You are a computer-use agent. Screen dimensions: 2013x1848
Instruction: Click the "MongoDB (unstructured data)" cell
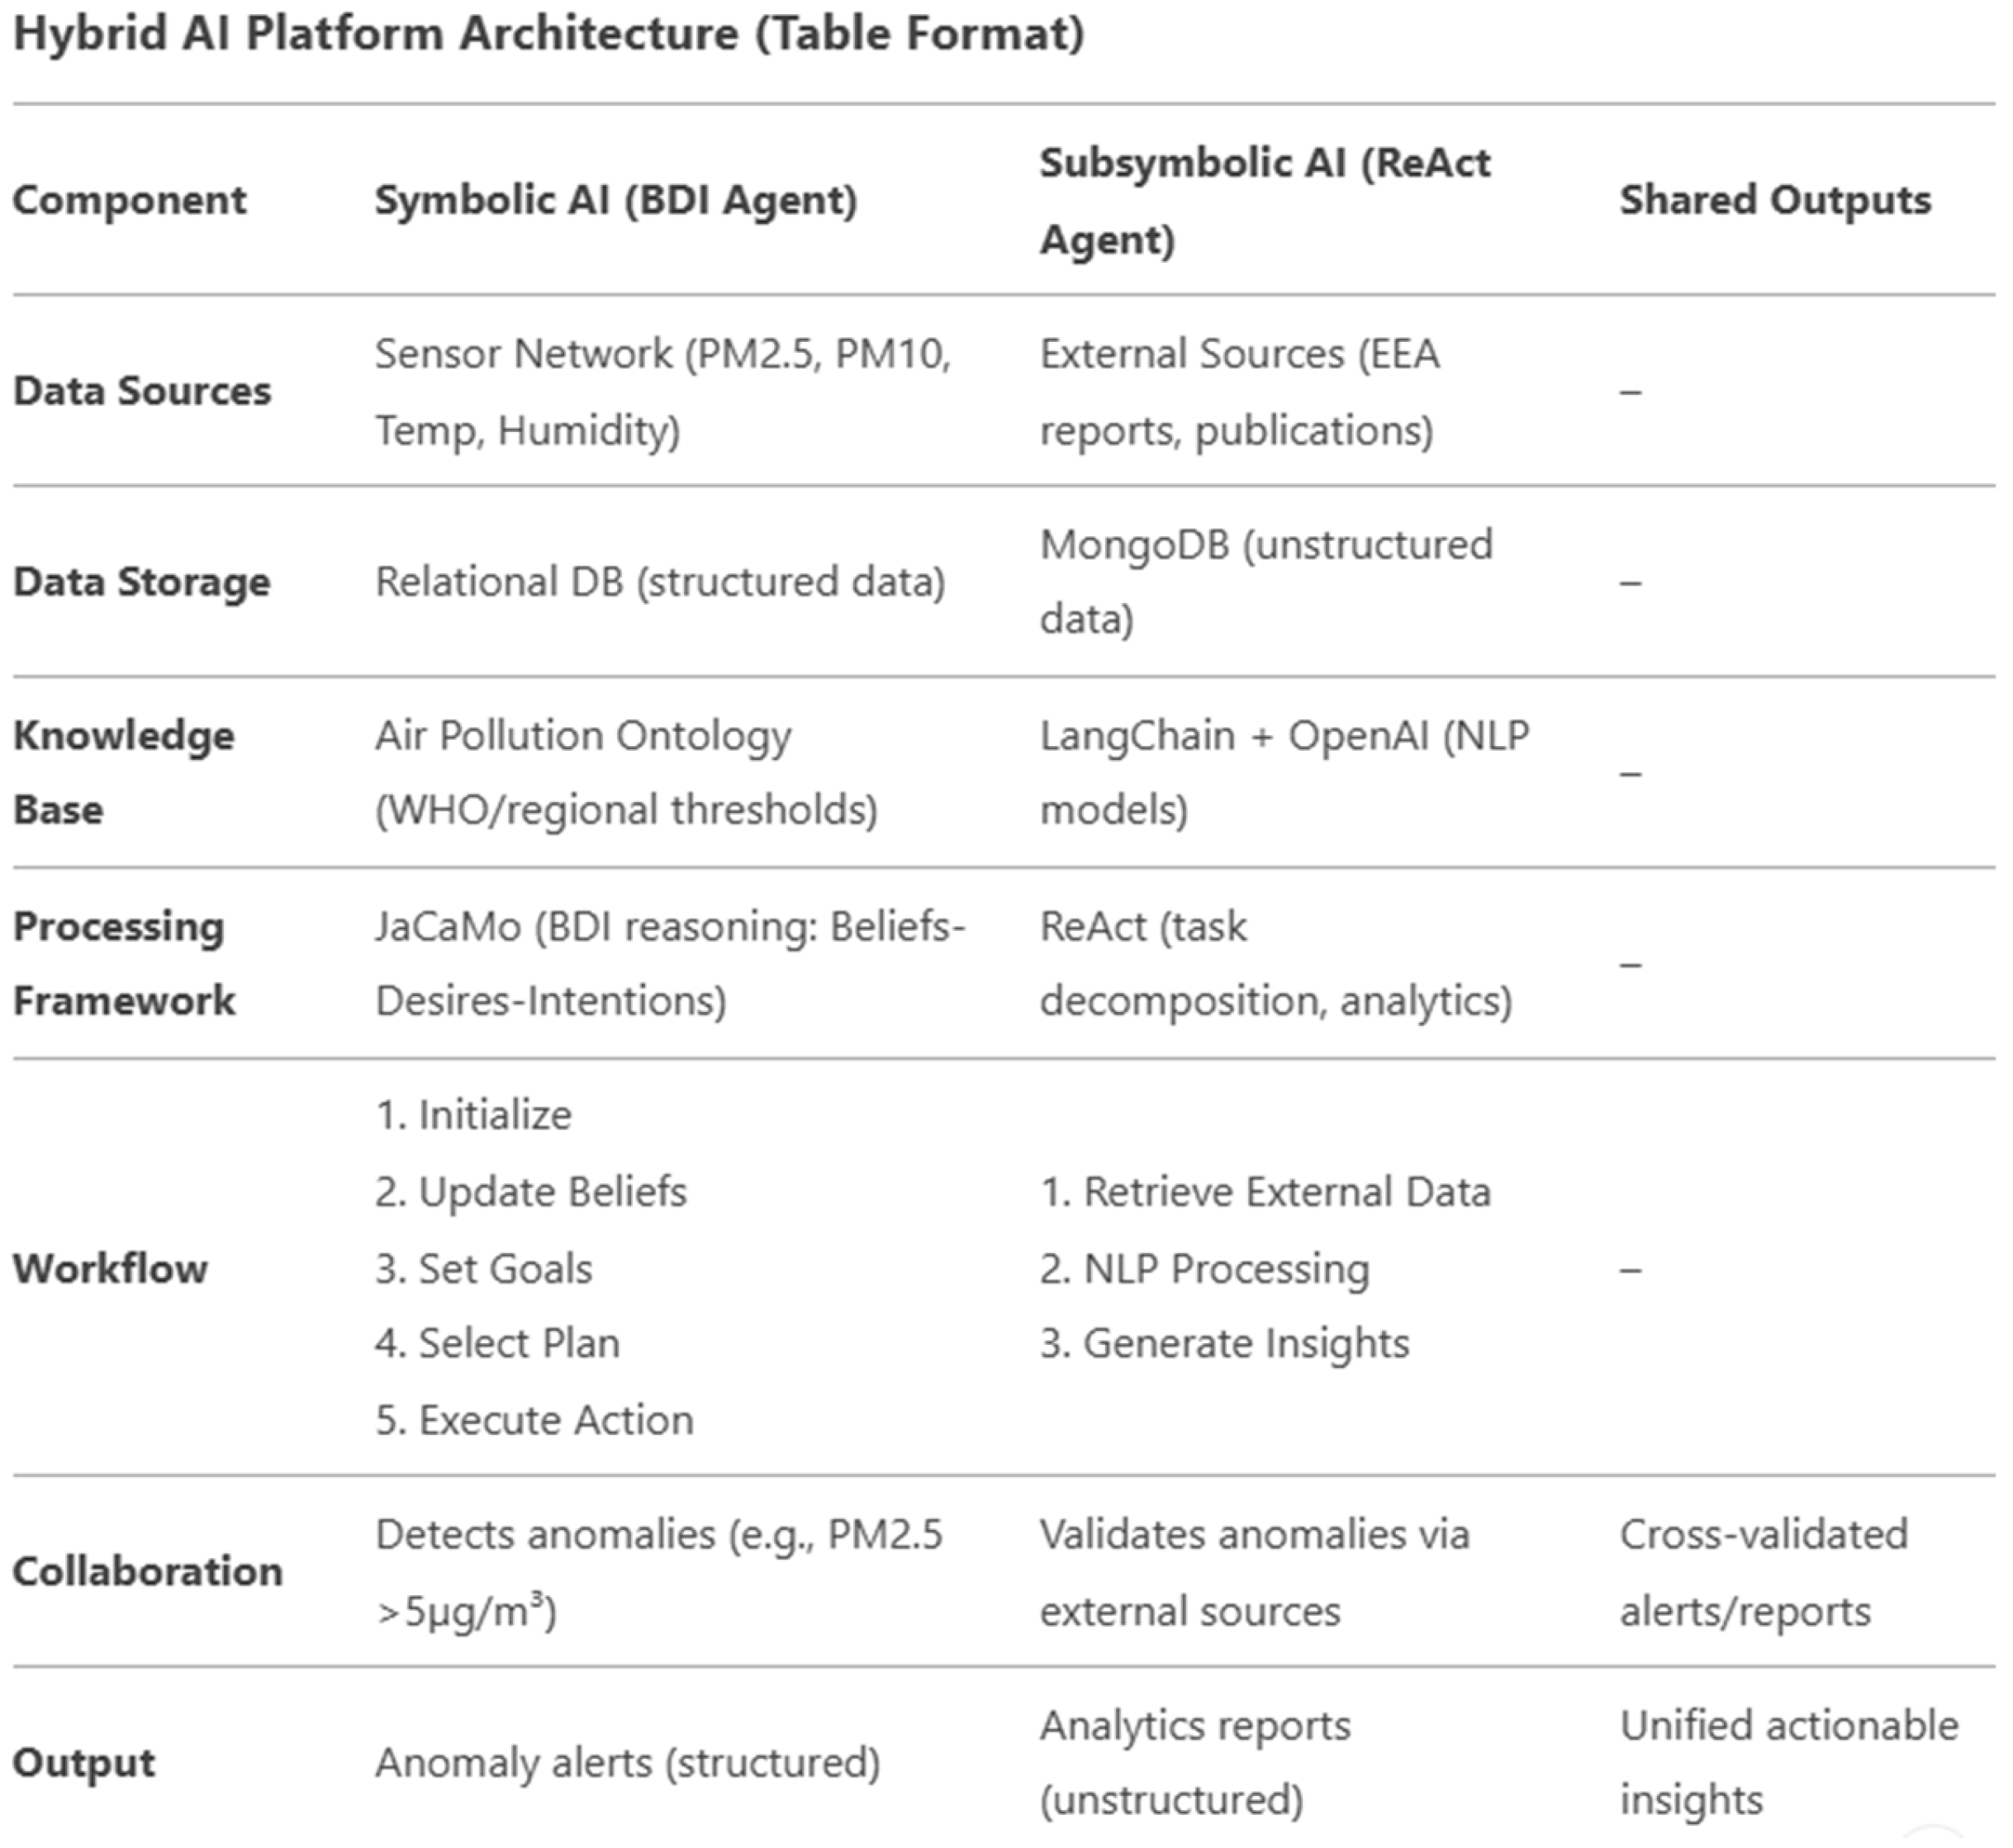[1266, 582]
